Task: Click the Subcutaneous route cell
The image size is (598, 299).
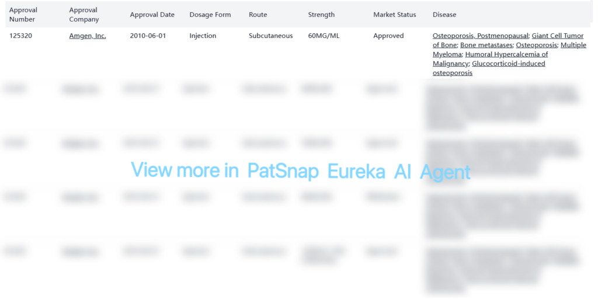Action: [x=270, y=36]
